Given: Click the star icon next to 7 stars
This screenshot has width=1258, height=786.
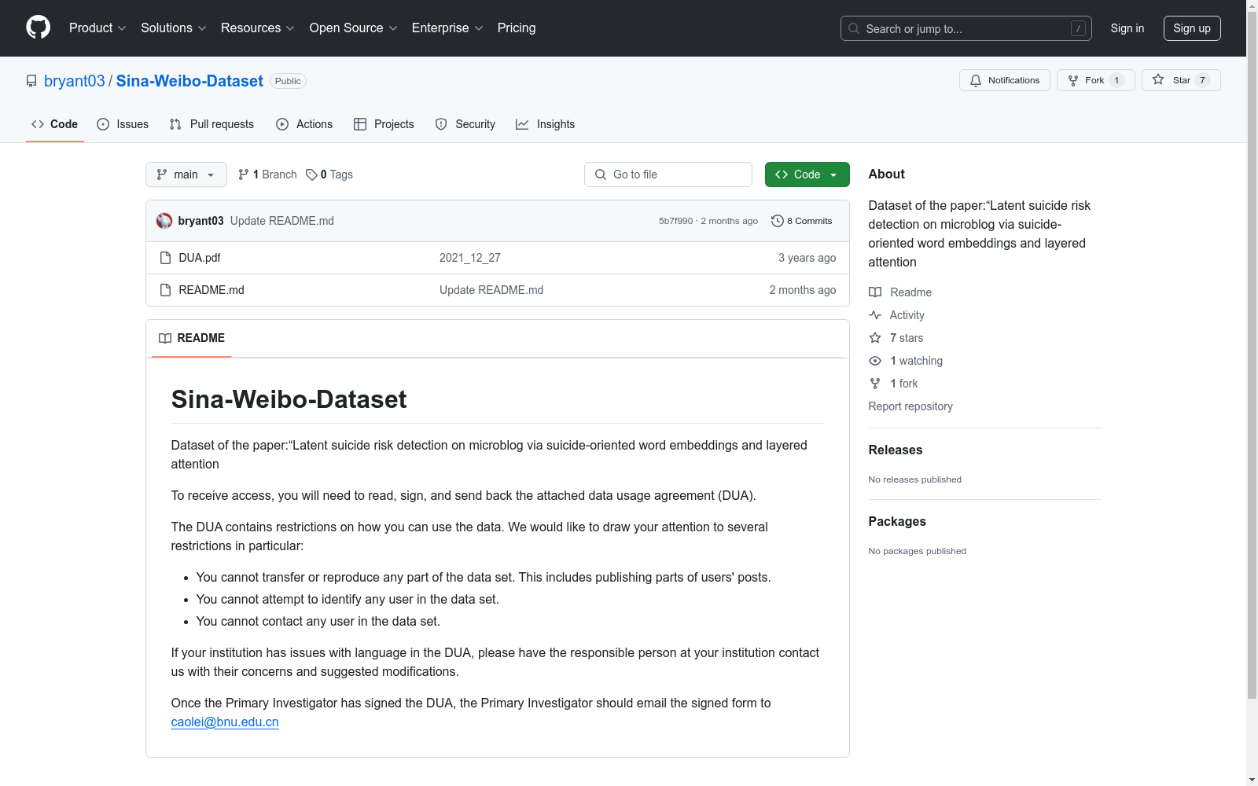Looking at the screenshot, I should 875,338.
